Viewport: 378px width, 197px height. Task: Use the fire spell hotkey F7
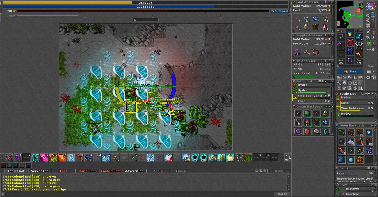62,158
